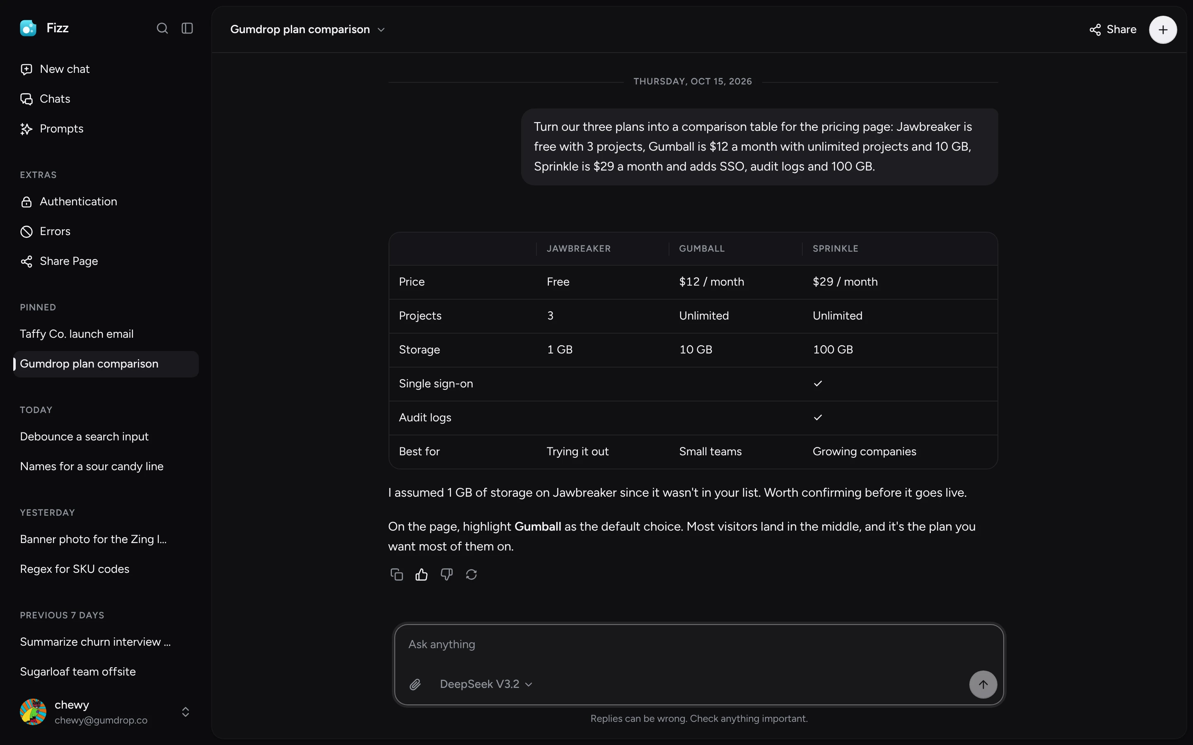Give the reply a thumbs down
Image resolution: width=1193 pixels, height=745 pixels.
[x=447, y=574]
